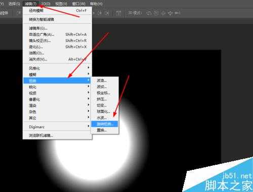Viewport: 253px width, 192px height.
Task: Choose 浏览联机滤镜... at menu bottom
Action: (58, 136)
